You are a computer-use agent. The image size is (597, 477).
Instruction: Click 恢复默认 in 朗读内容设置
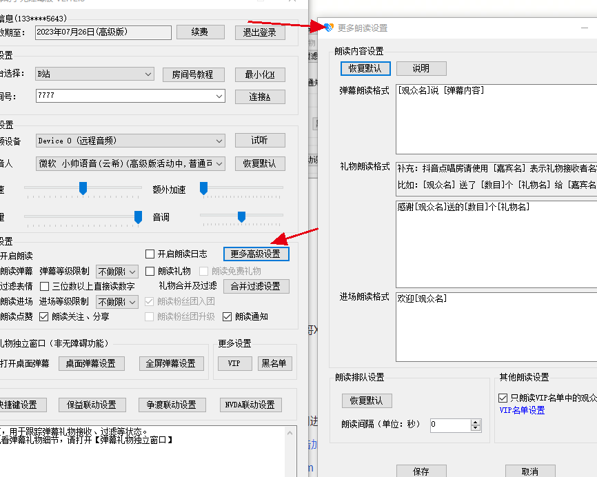click(365, 68)
